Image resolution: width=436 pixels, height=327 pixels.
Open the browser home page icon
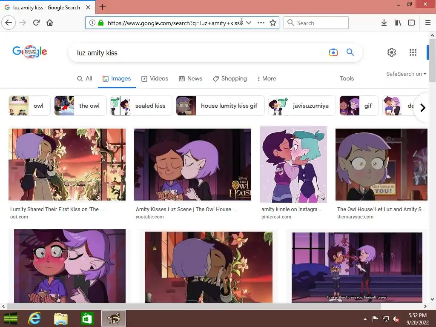(x=50, y=23)
